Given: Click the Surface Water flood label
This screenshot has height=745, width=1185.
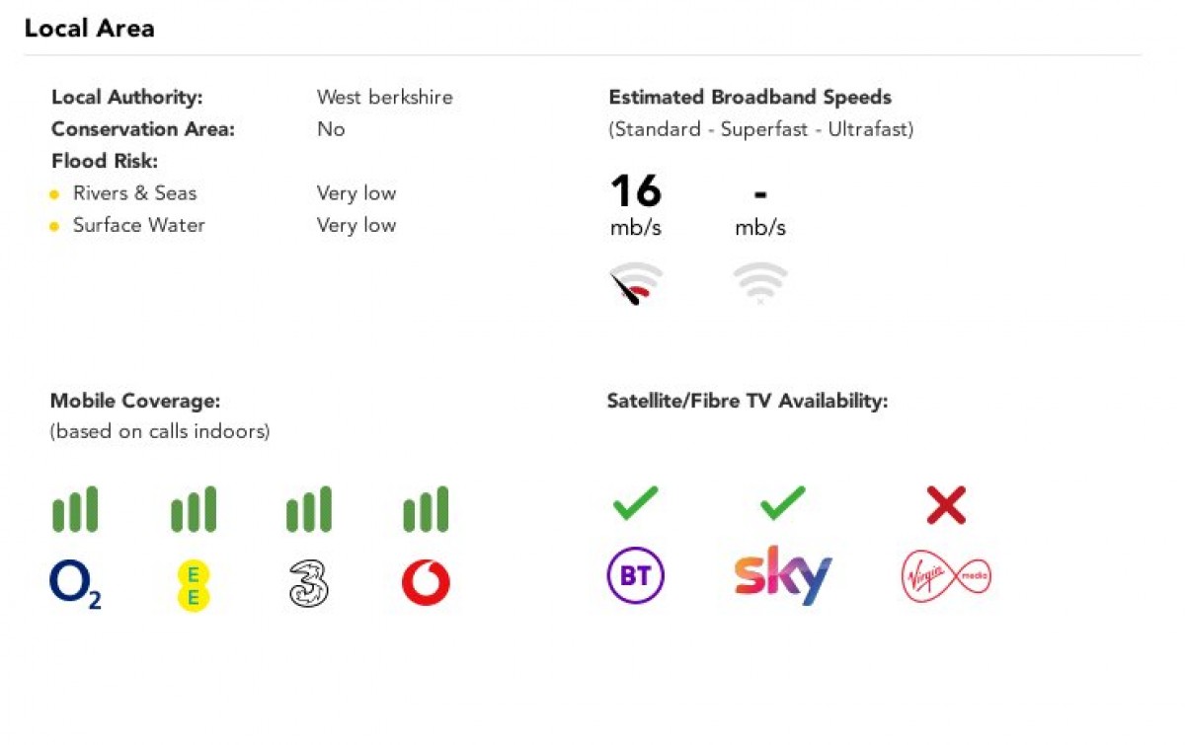Looking at the screenshot, I should (139, 224).
